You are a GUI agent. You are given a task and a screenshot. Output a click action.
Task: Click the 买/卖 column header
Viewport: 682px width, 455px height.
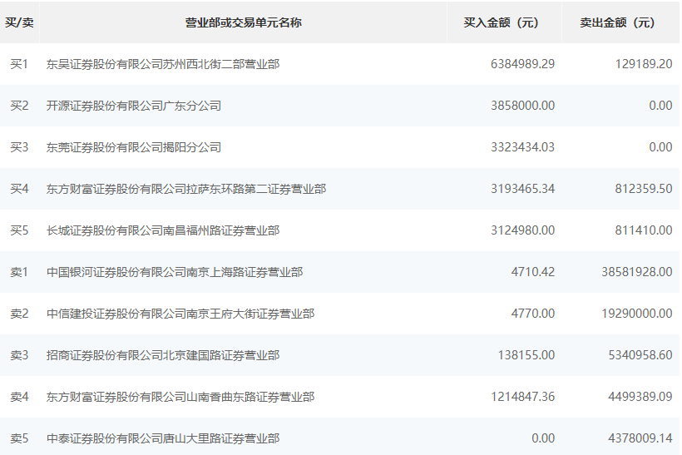click(19, 22)
